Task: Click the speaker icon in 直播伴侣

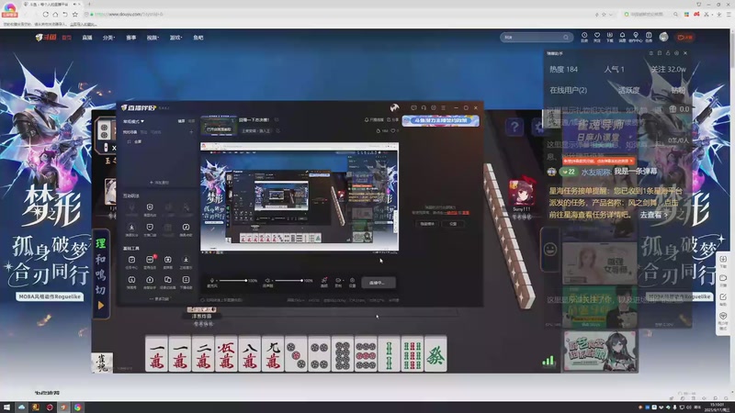Action: tap(267, 281)
